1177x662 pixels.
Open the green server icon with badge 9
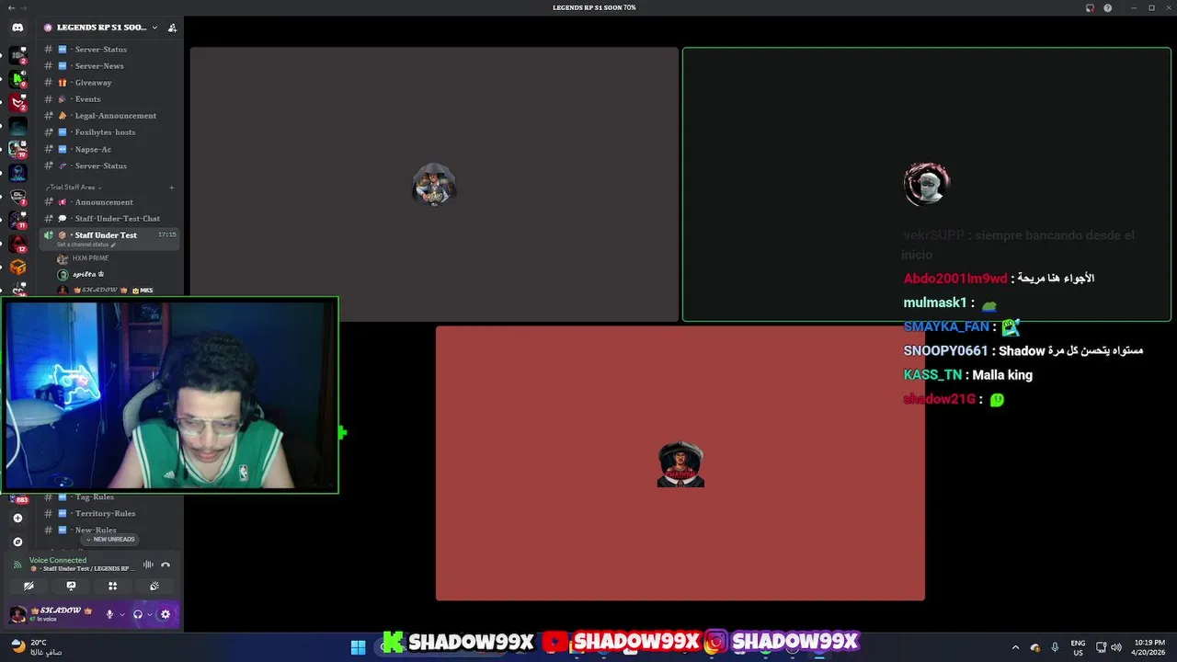[17, 77]
